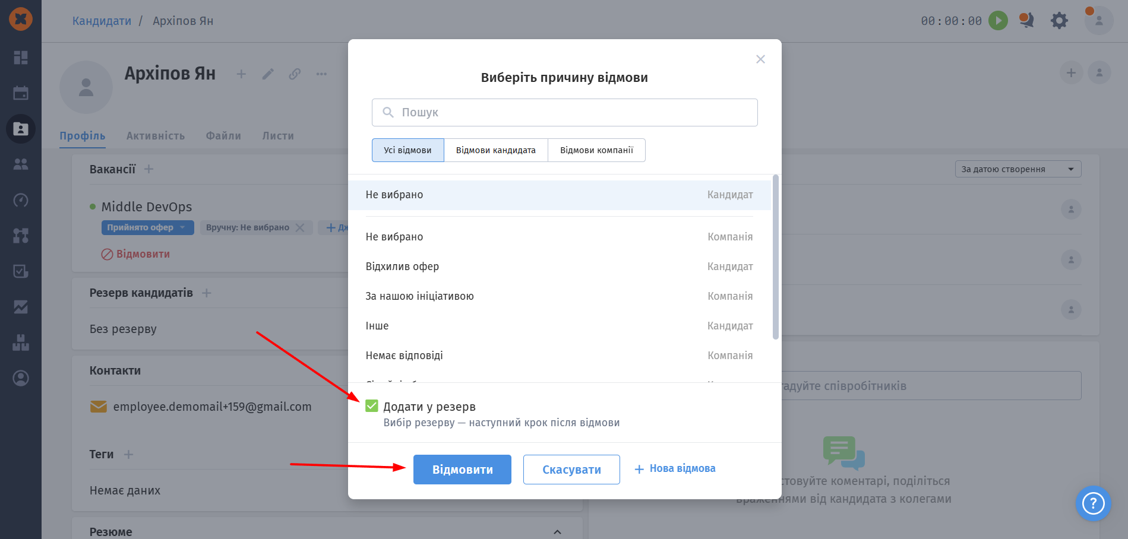Uncheck the Додати у резерв checkbox

pyautogui.click(x=372, y=406)
